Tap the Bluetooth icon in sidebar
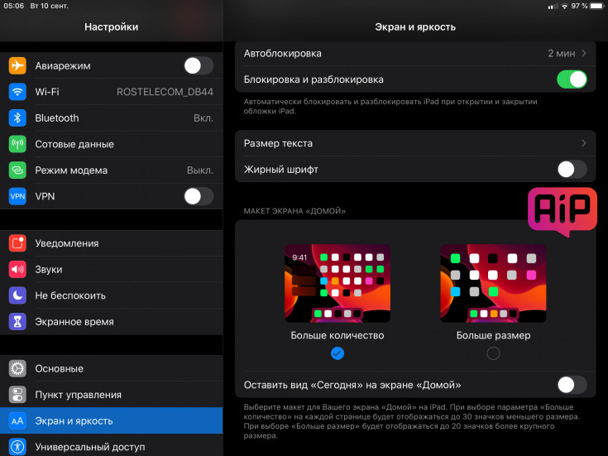 tap(17, 118)
